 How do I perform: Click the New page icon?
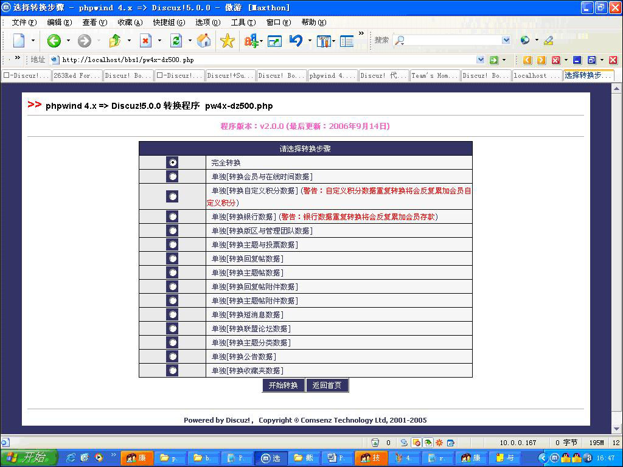tap(19, 41)
